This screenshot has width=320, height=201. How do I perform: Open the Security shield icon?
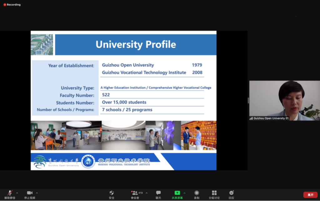point(112,193)
